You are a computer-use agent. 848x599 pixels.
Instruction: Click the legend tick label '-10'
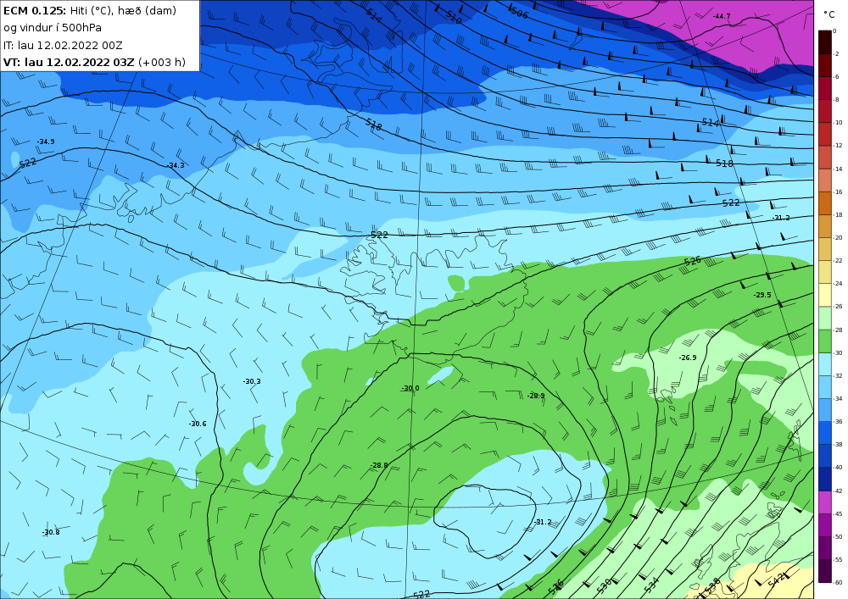pyautogui.click(x=838, y=123)
